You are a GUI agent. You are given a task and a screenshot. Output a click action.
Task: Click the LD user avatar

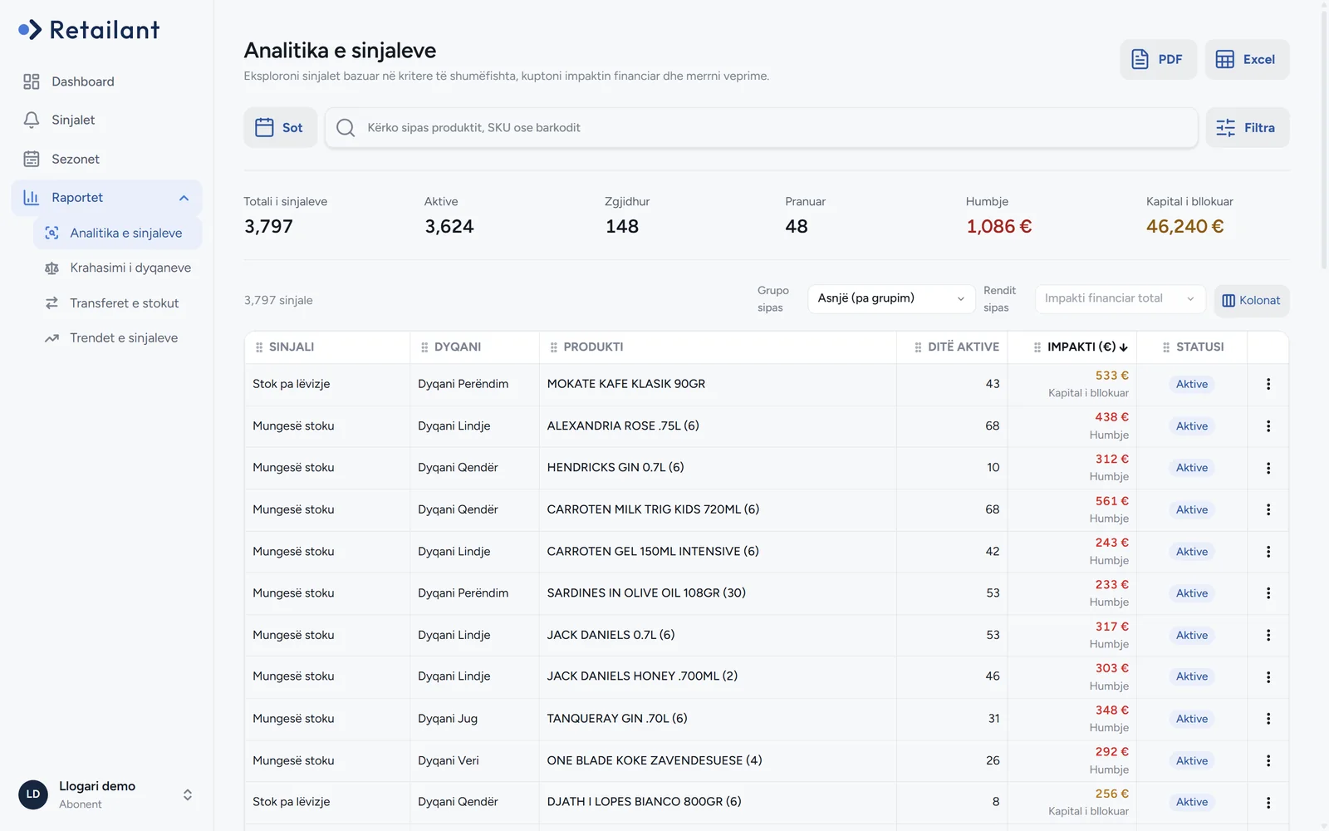[33, 794]
